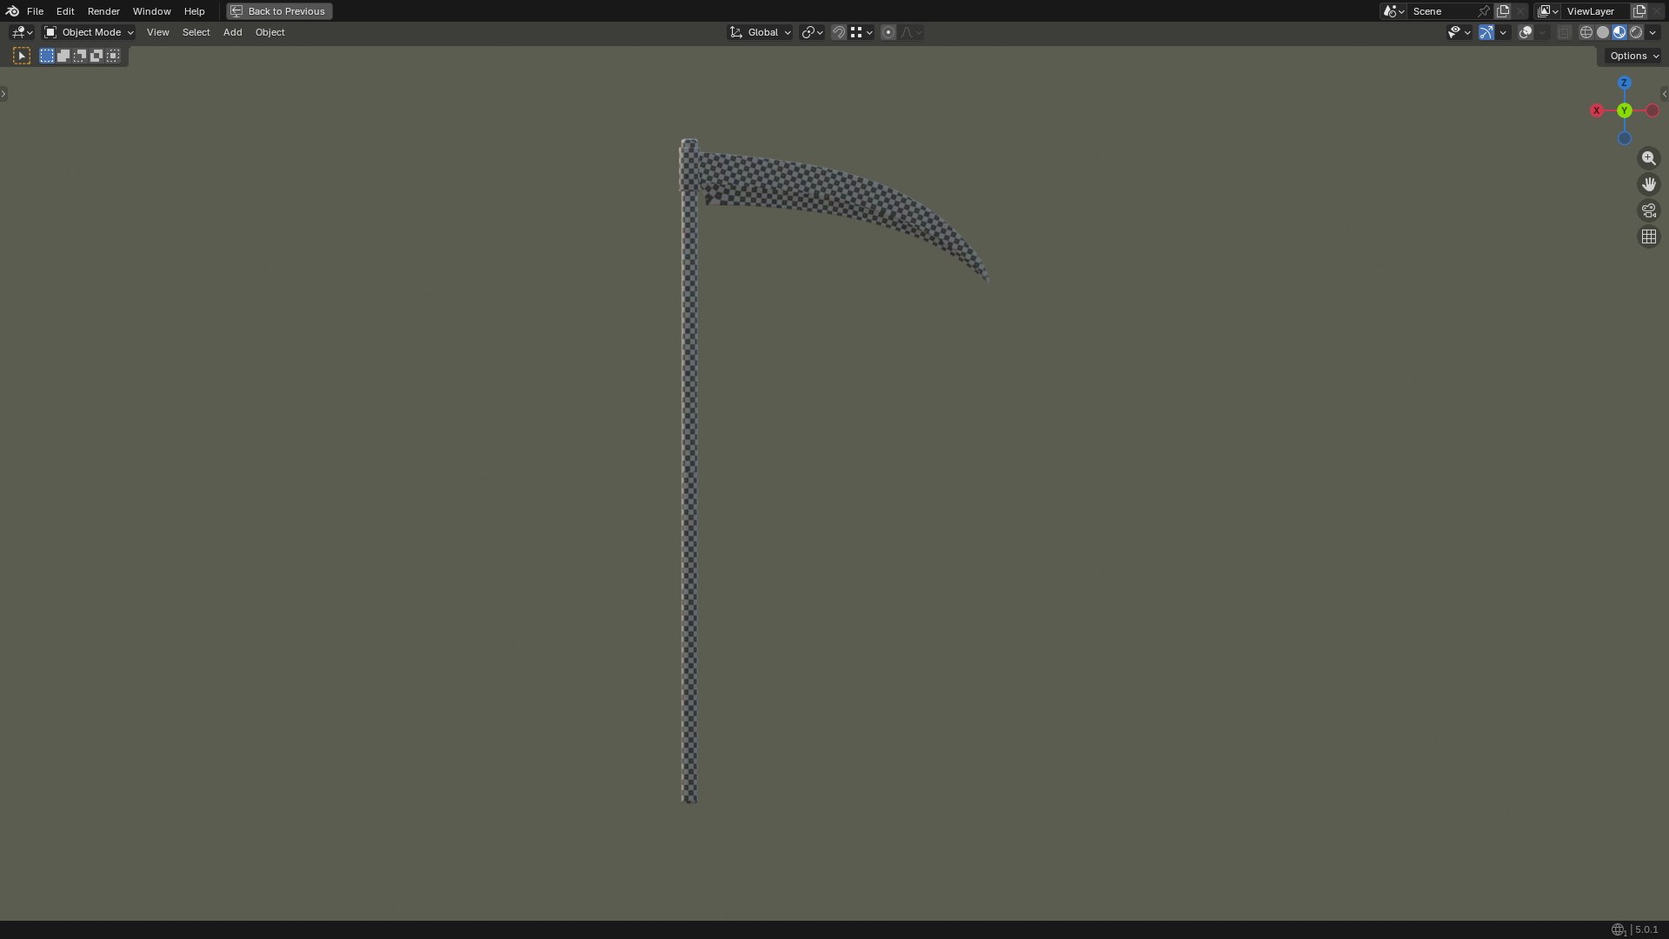
Task: Open the viewport Add menu
Action: pyautogui.click(x=232, y=32)
